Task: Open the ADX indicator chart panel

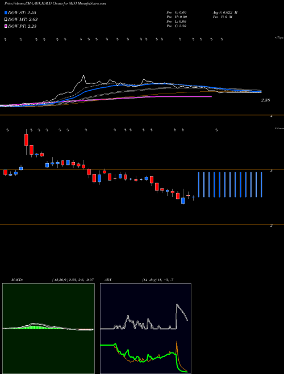Action: pyautogui.click(x=145, y=329)
